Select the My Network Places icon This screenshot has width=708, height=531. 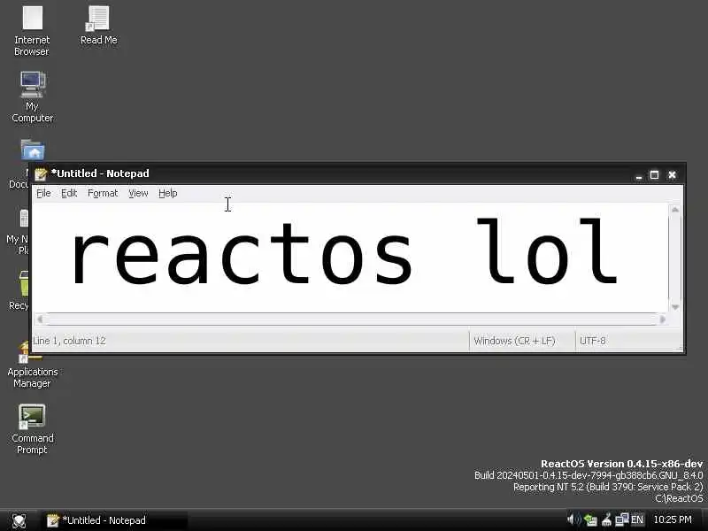24,218
